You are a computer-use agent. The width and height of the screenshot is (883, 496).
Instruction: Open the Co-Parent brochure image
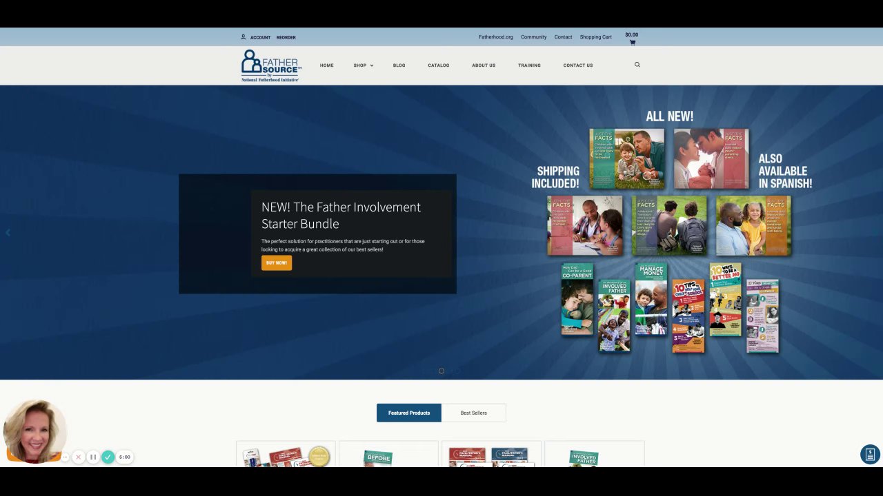coord(577,299)
